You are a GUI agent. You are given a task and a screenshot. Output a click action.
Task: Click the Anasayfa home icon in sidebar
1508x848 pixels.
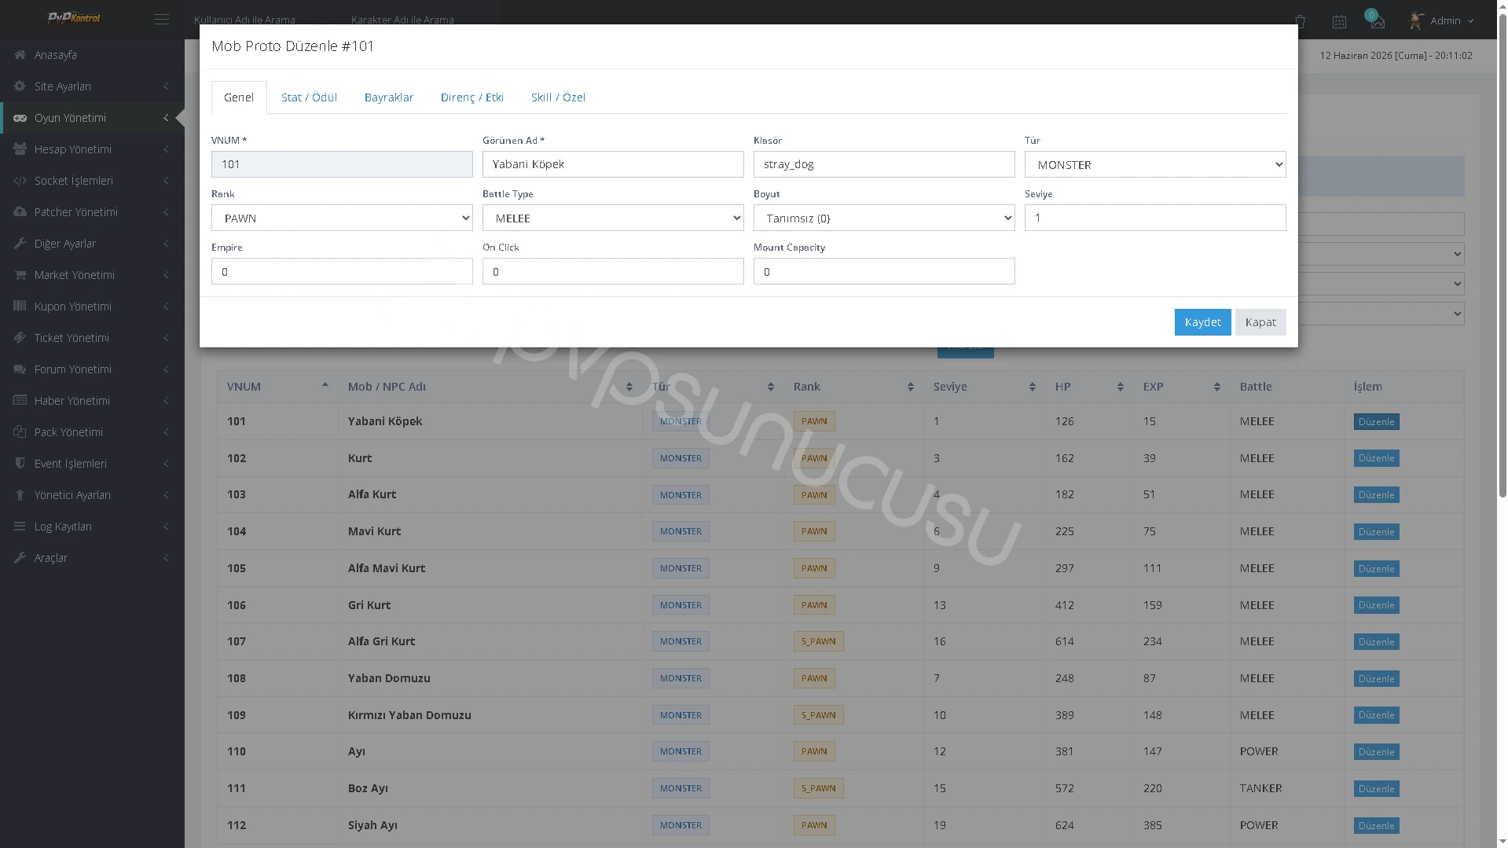tap(20, 55)
